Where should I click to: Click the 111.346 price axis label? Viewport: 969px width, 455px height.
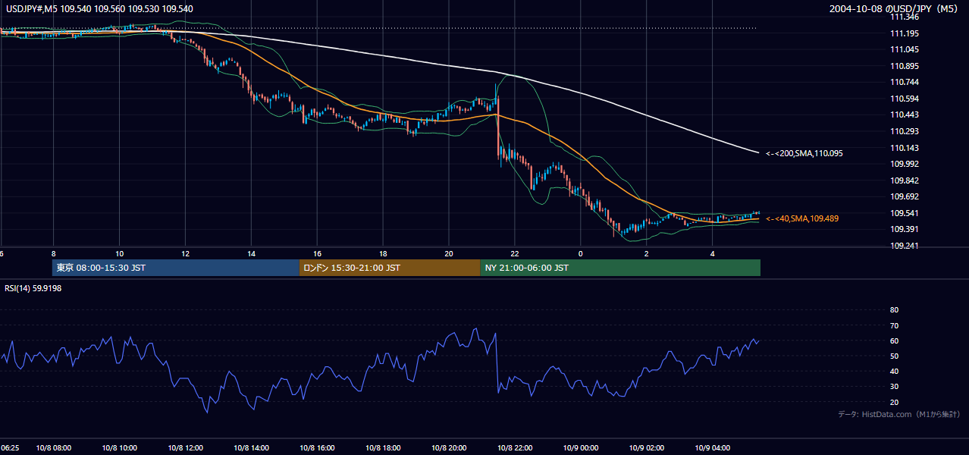tap(904, 17)
